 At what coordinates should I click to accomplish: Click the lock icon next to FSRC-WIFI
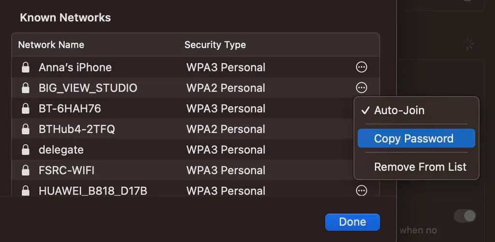click(x=26, y=170)
